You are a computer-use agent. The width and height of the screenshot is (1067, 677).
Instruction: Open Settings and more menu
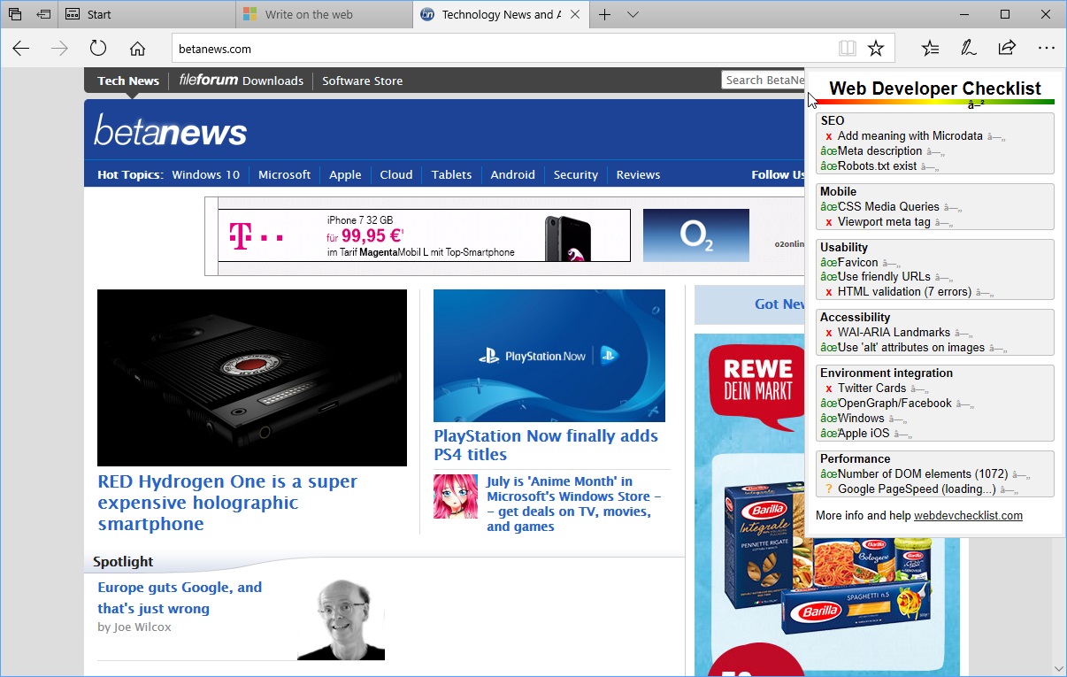click(1046, 48)
